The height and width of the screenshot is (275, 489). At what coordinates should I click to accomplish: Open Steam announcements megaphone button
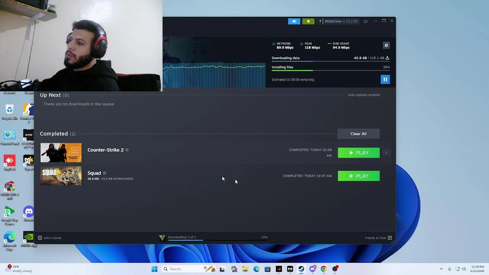coord(294,21)
